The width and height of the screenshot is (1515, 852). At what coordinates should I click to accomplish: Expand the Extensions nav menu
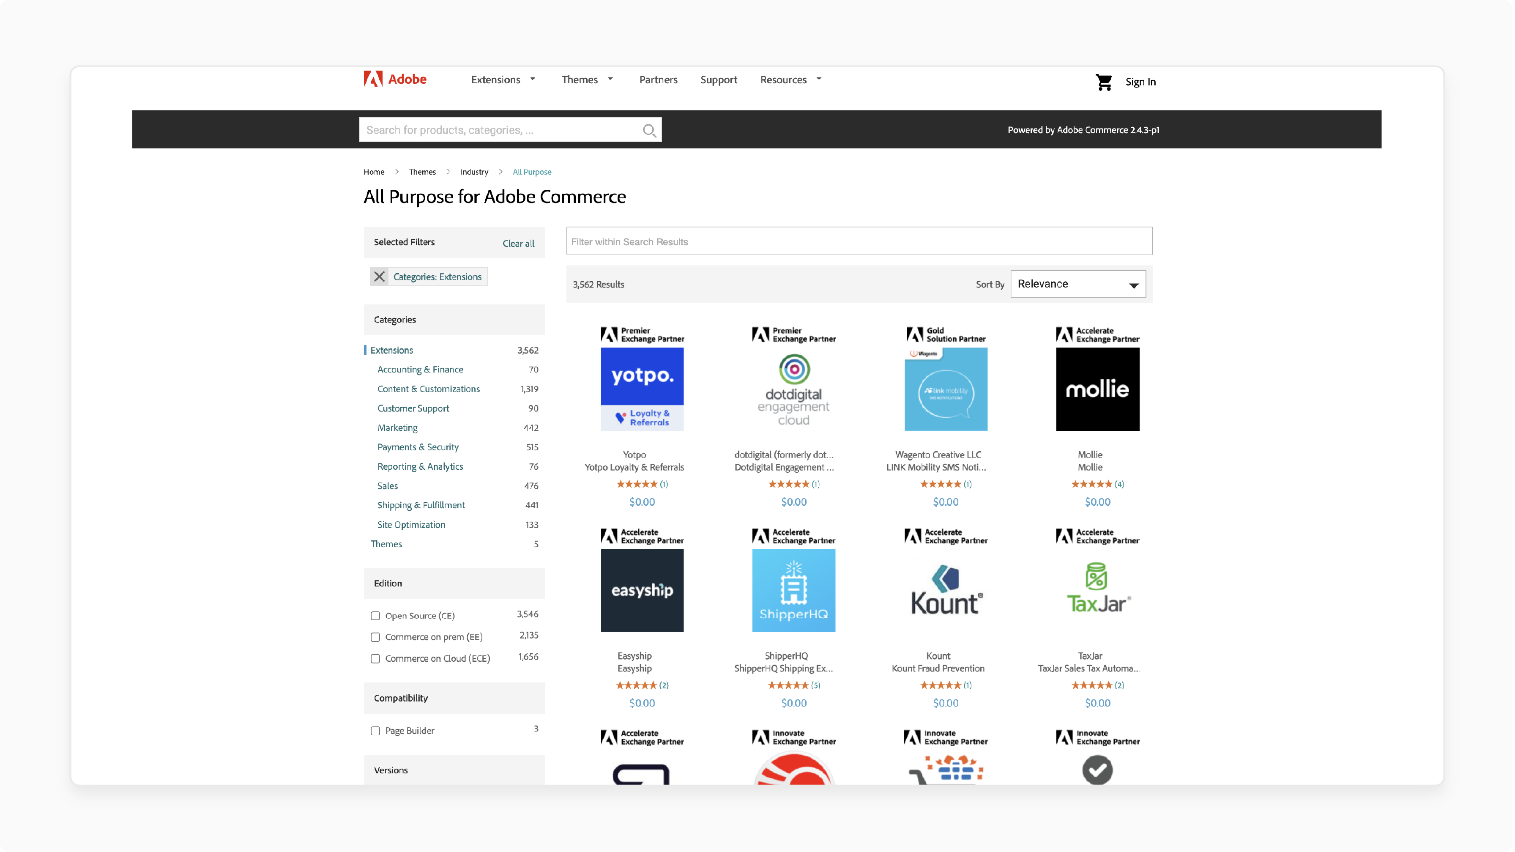click(x=503, y=79)
